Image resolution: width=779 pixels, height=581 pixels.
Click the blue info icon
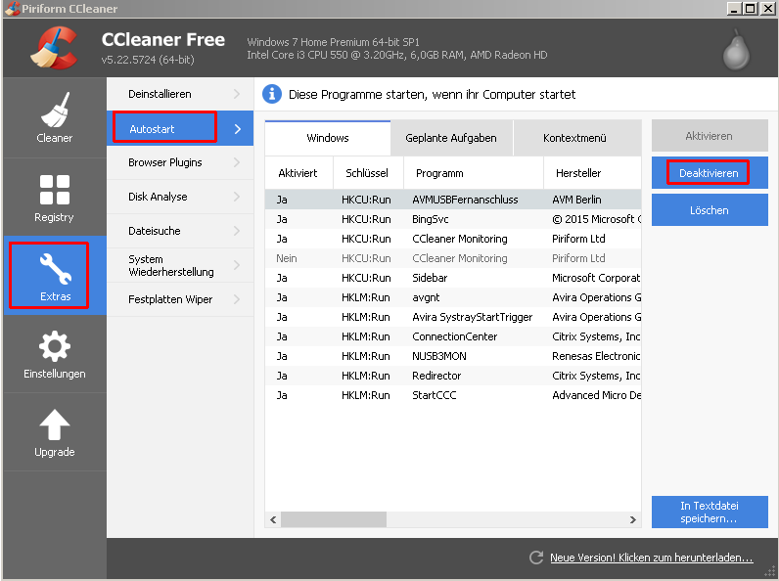click(x=272, y=94)
